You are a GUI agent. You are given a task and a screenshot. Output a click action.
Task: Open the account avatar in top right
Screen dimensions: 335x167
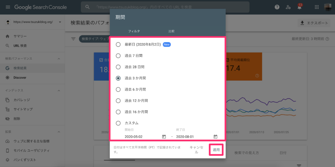(x=328, y=7)
